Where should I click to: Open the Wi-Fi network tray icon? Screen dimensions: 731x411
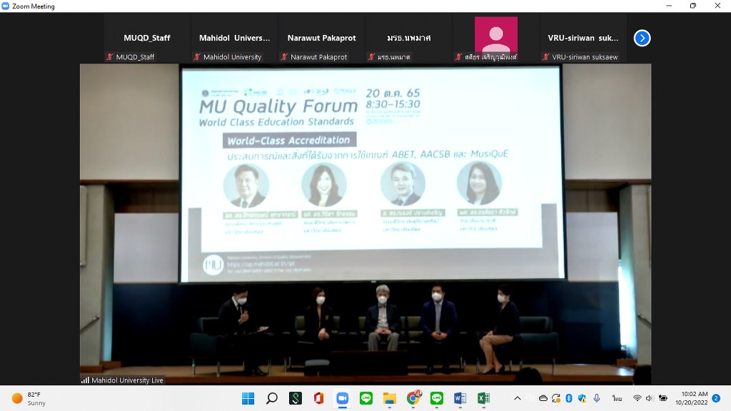[637, 398]
